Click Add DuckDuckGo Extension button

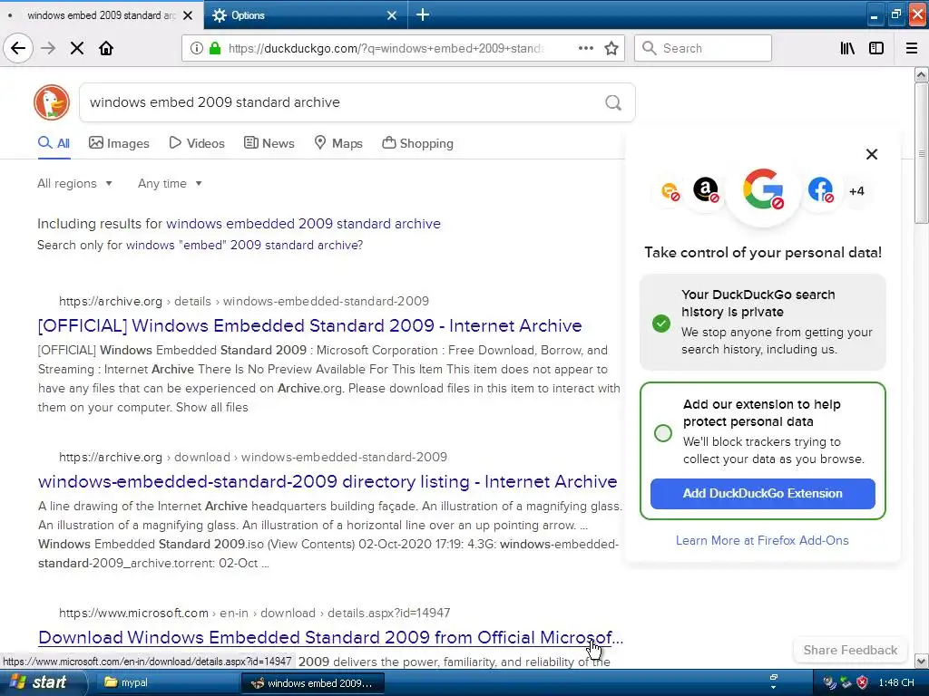(762, 494)
